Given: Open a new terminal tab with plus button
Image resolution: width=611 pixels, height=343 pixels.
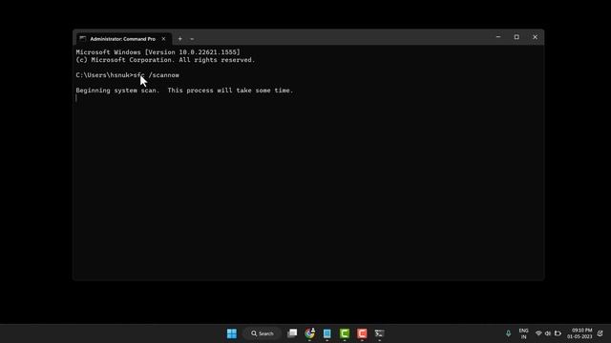Looking at the screenshot, I should (179, 39).
